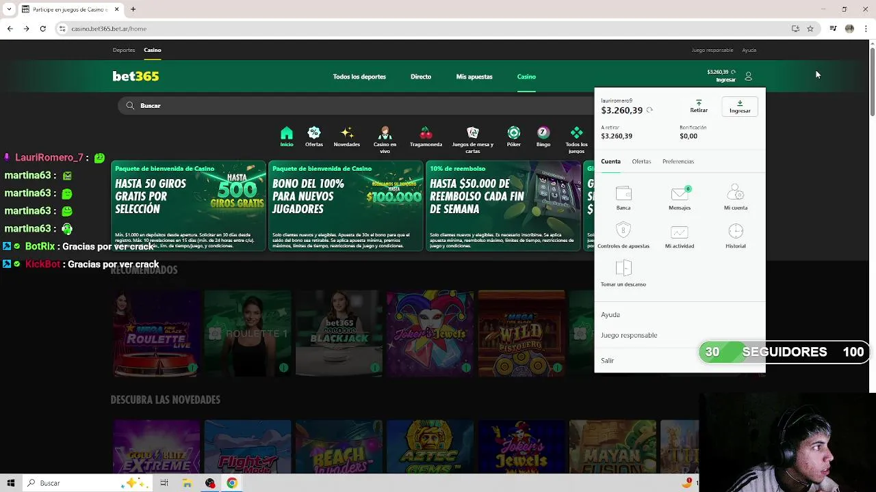
Task: Open Historial clock icon
Action: point(736,231)
